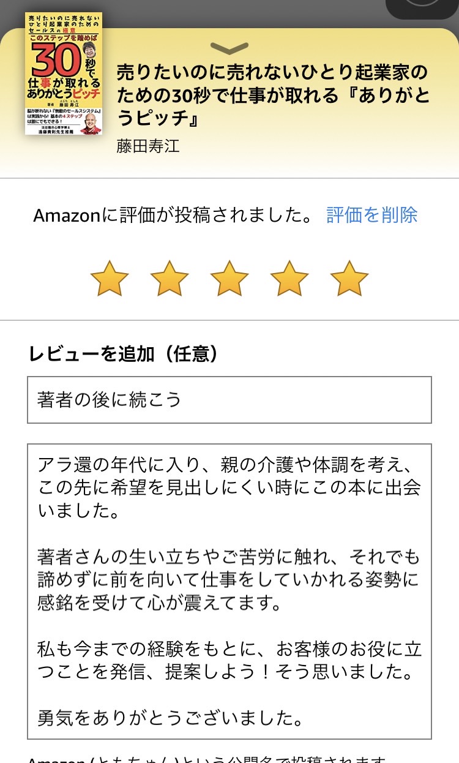Click inside the review body text area
459x763 pixels.
coord(229,592)
